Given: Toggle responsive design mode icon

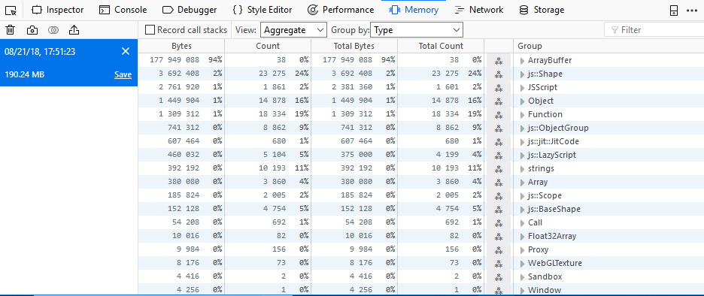Looking at the screenshot, I should click(673, 11).
